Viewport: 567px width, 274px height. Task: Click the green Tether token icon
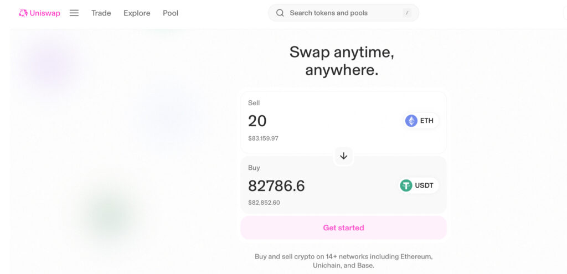click(x=406, y=185)
